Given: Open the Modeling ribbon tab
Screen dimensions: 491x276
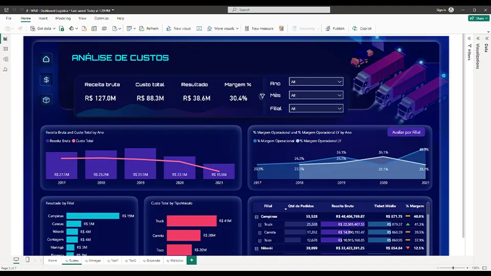Looking at the screenshot, I should (x=63, y=18).
